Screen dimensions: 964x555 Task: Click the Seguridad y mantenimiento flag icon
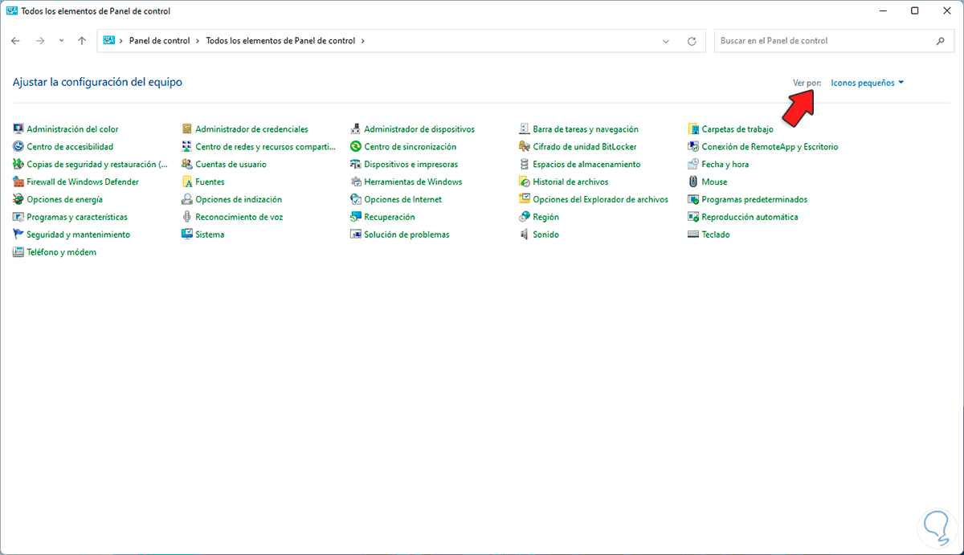point(18,235)
